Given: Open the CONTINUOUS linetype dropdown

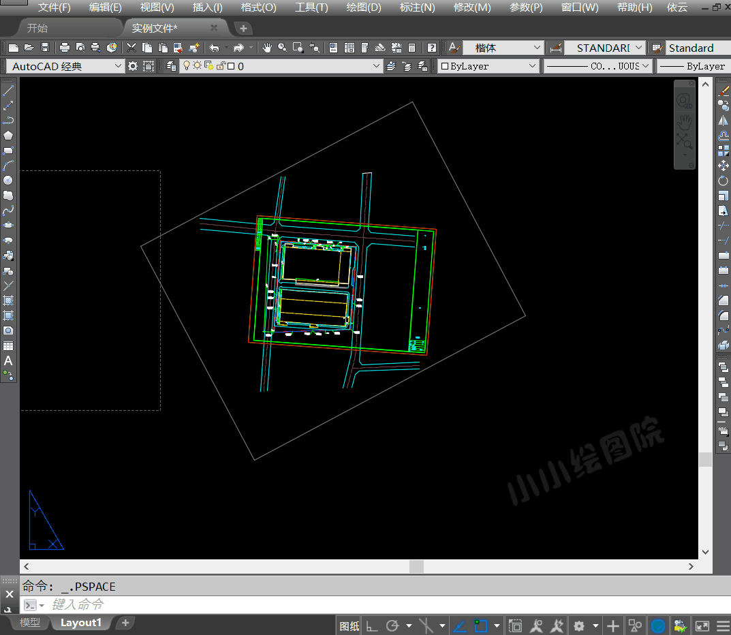Looking at the screenshot, I should coord(645,66).
